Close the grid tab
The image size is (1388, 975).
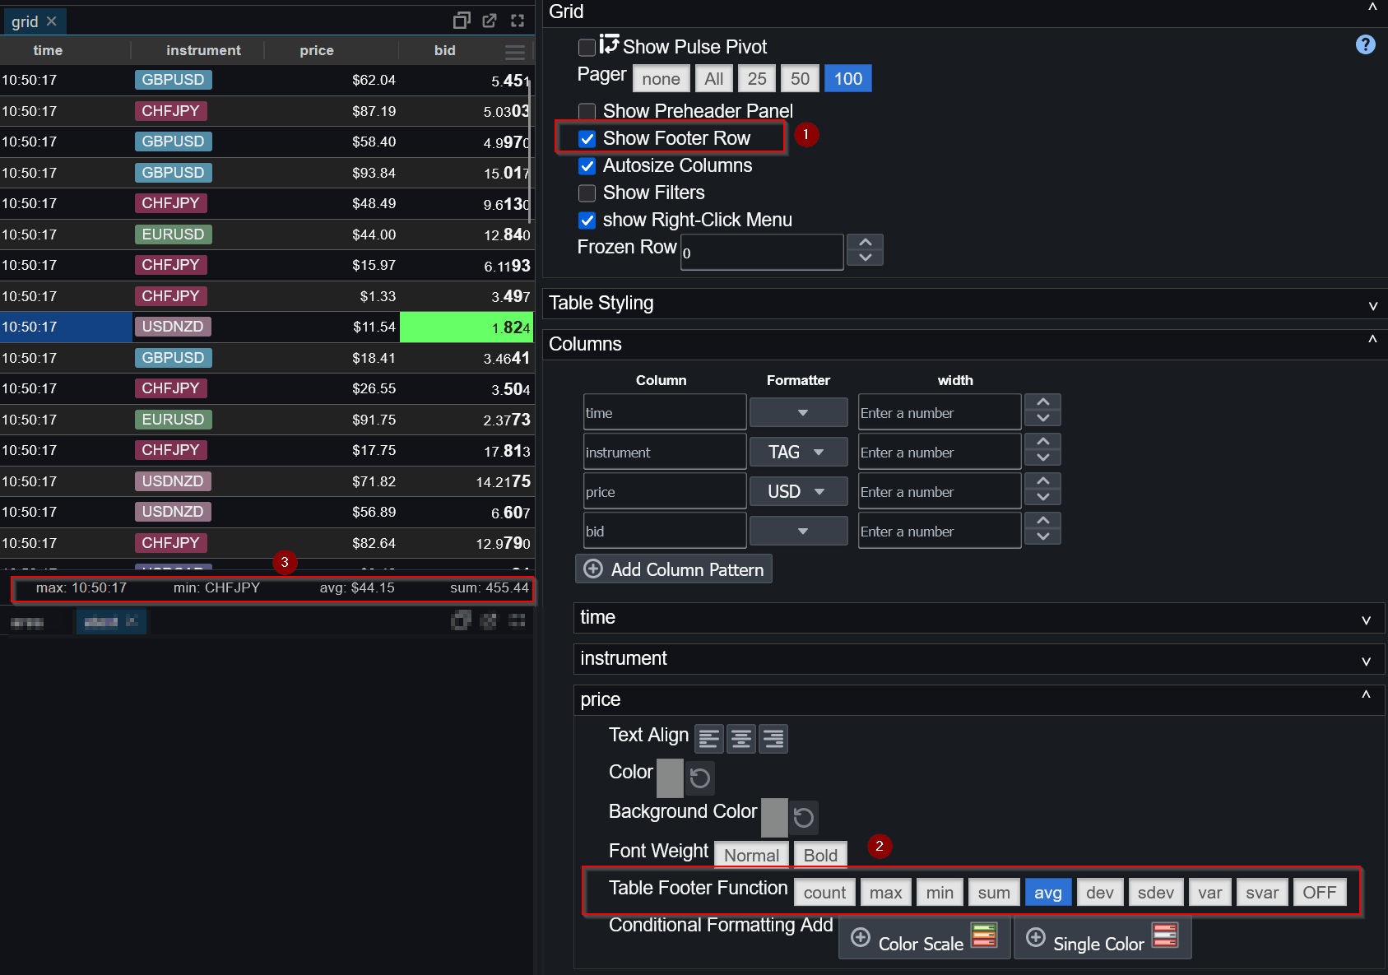click(52, 21)
